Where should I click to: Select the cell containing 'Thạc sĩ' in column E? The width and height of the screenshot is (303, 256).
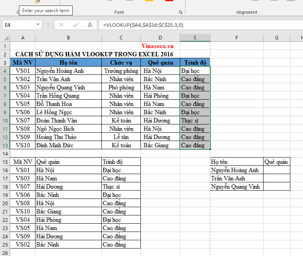(x=195, y=121)
